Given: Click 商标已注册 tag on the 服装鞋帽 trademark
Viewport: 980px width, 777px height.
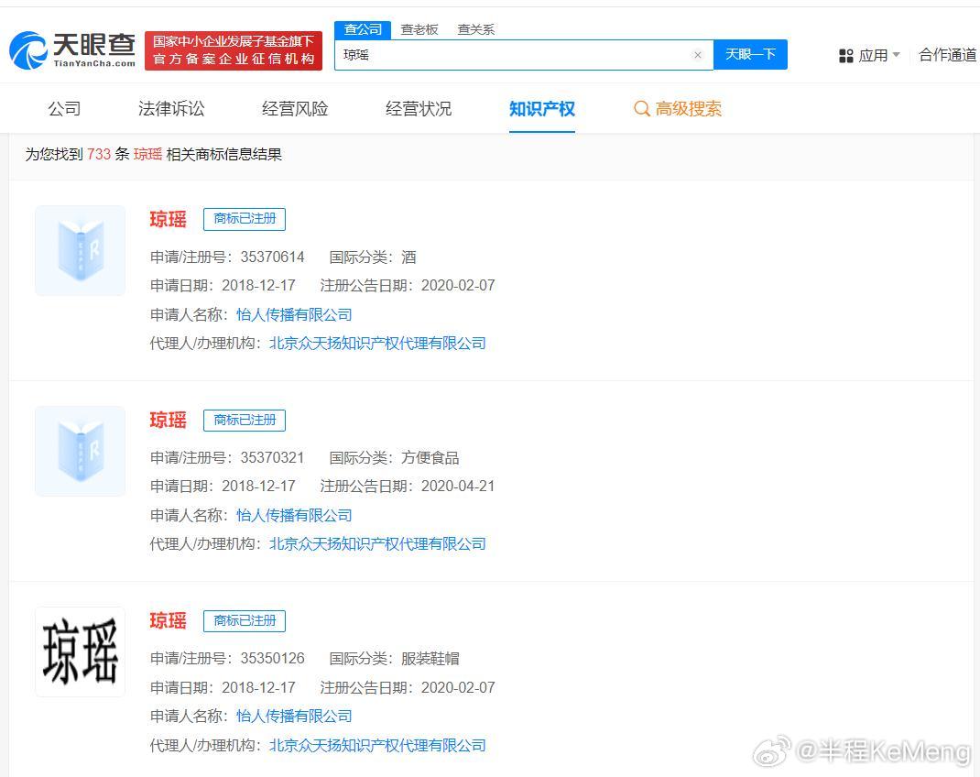Looking at the screenshot, I should pyautogui.click(x=245, y=620).
